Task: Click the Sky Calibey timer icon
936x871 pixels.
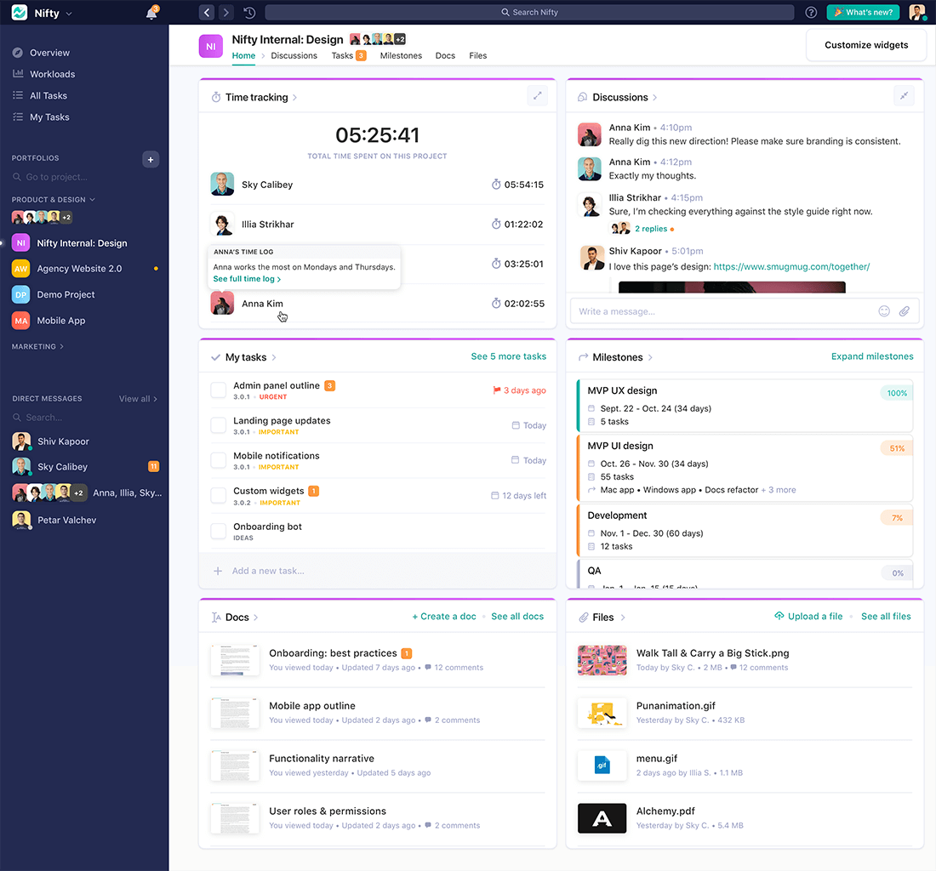Action: click(x=495, y=185)
